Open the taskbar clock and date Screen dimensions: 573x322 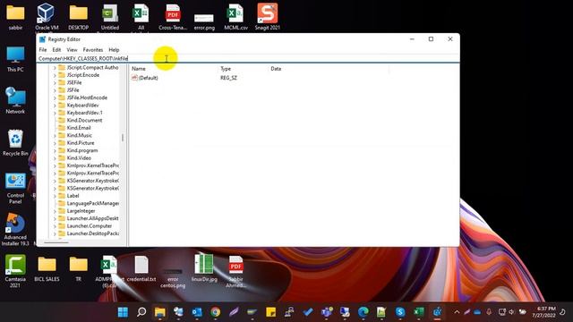click(x=543, y=312)
